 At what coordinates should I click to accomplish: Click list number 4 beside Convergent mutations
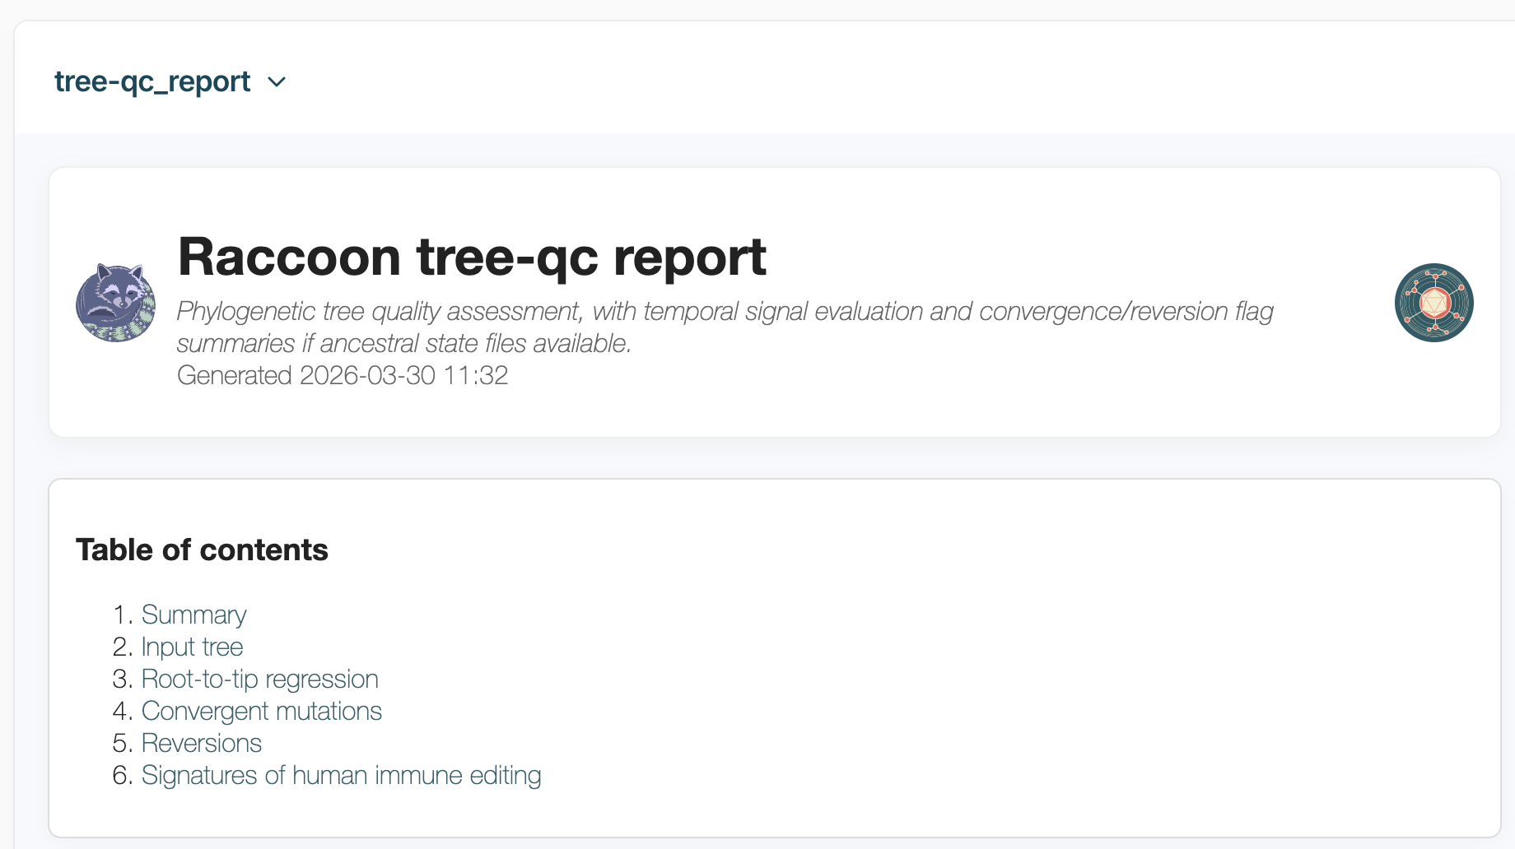(x=122, y=711)
